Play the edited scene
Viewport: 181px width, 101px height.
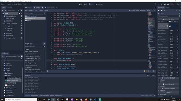(x=165, y=4)
